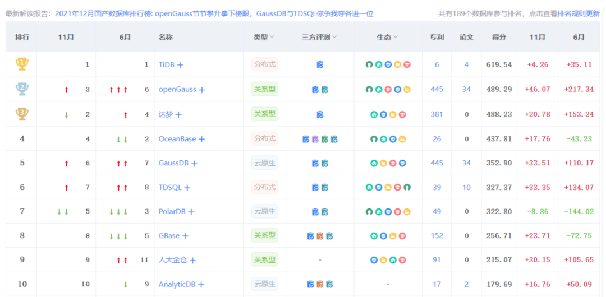Click the plus icon next to TiDB
Image resolution: width=606 pixels, height=297 pixels.
180,65
